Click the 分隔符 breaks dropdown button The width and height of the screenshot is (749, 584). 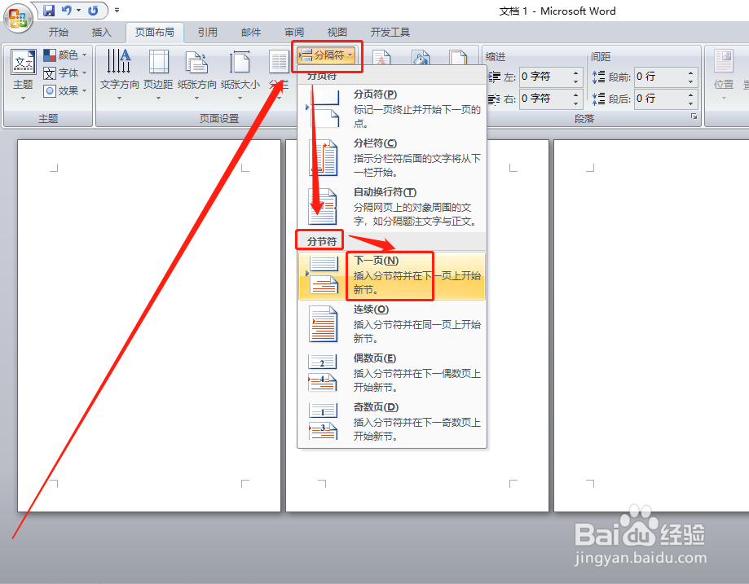pos(326,55)
